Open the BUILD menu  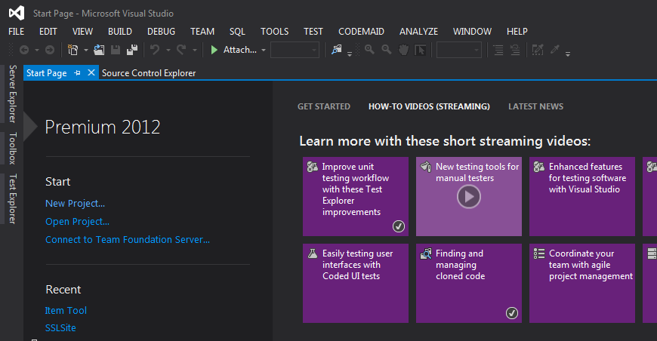120,32
